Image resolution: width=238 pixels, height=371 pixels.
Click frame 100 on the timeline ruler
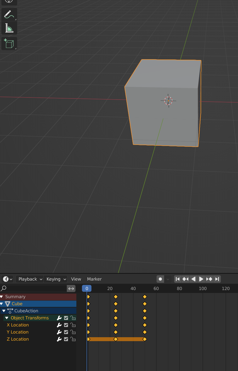(x=203, y=288)
